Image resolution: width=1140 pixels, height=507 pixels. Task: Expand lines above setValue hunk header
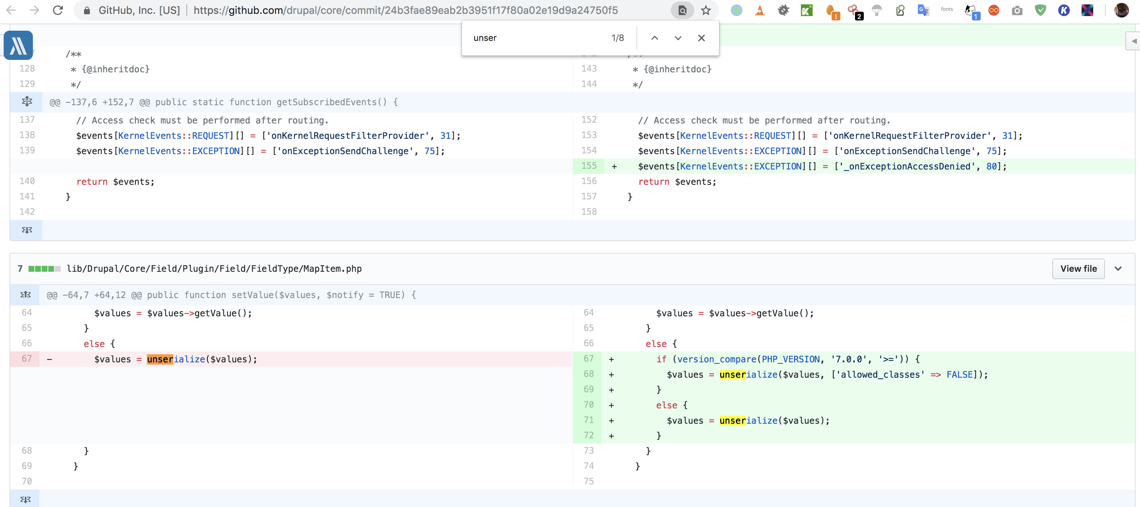(26, 295)
